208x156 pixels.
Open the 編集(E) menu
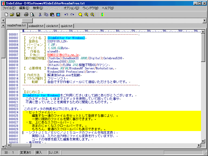[x=24, y=8]
